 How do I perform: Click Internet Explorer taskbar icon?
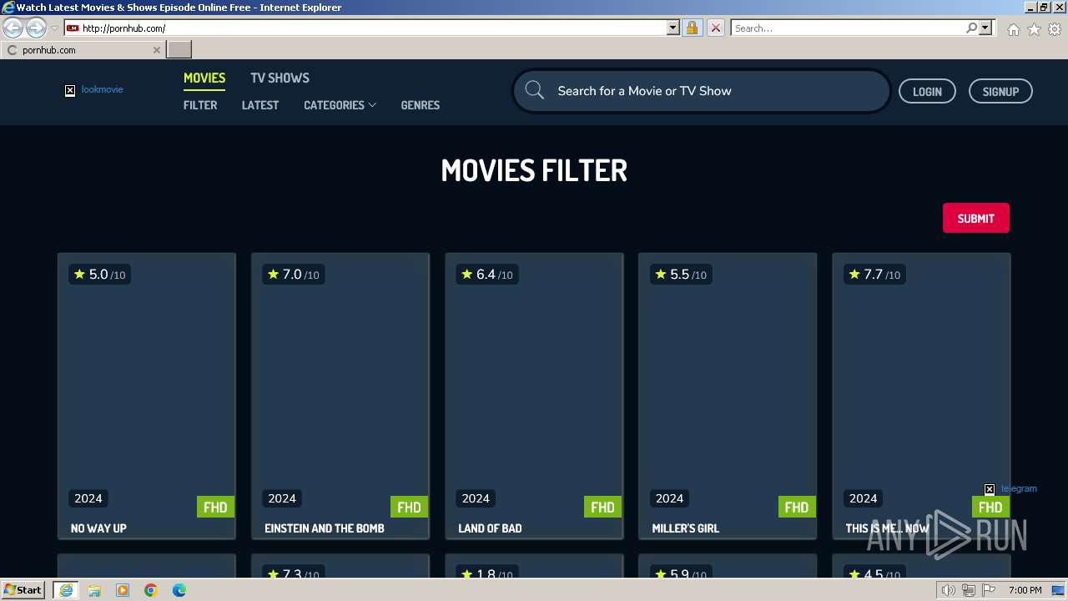click(65, 590)
